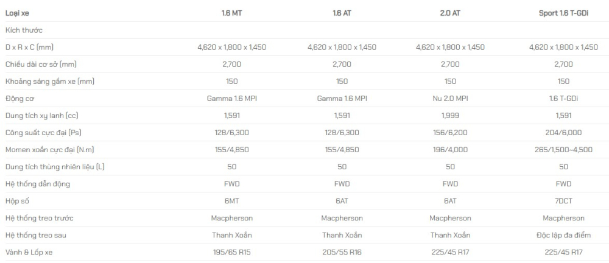
Task: Select the Nu 2.0 MPI engine cell
Action: click(x=450, y=99)
